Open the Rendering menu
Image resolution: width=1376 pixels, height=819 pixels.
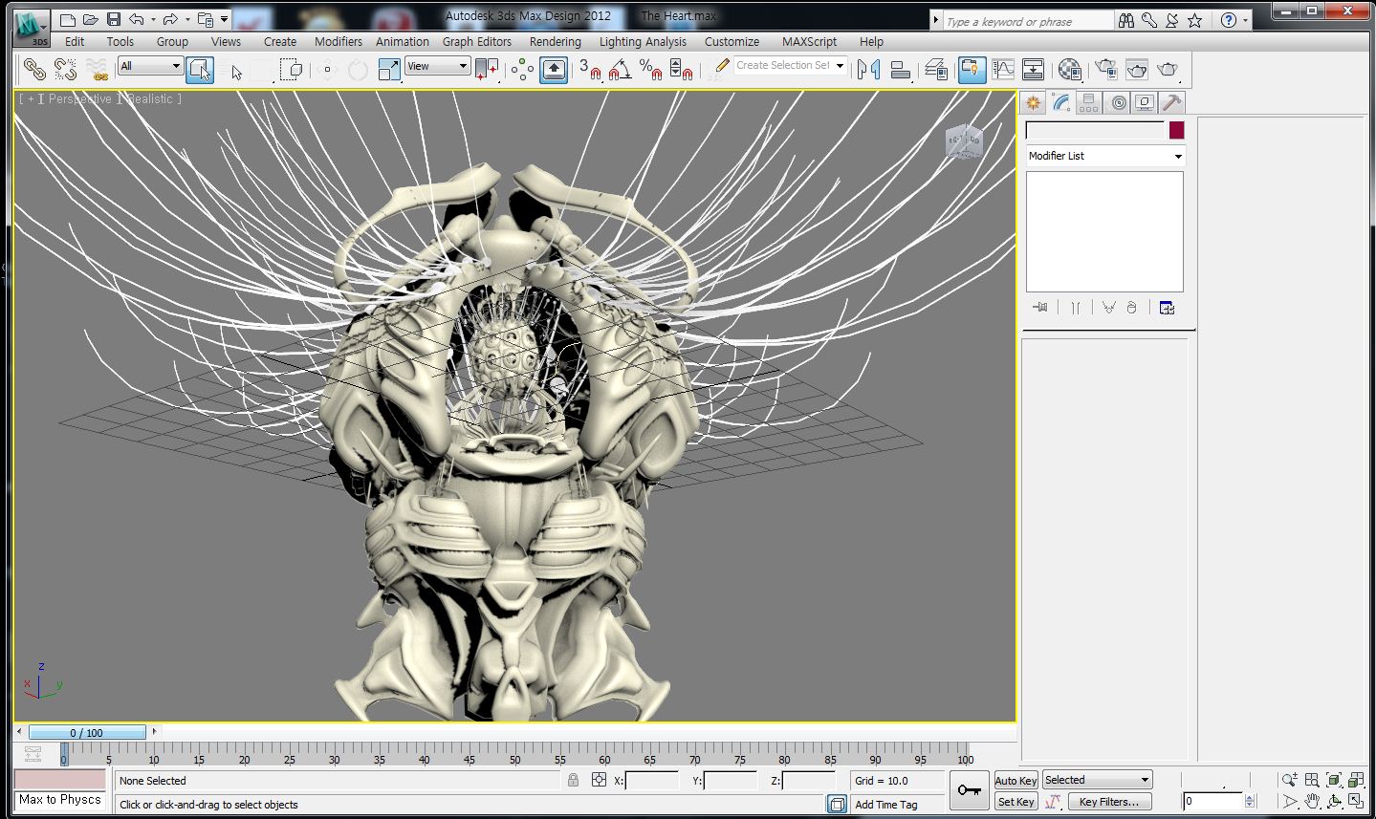pos(555,41)
